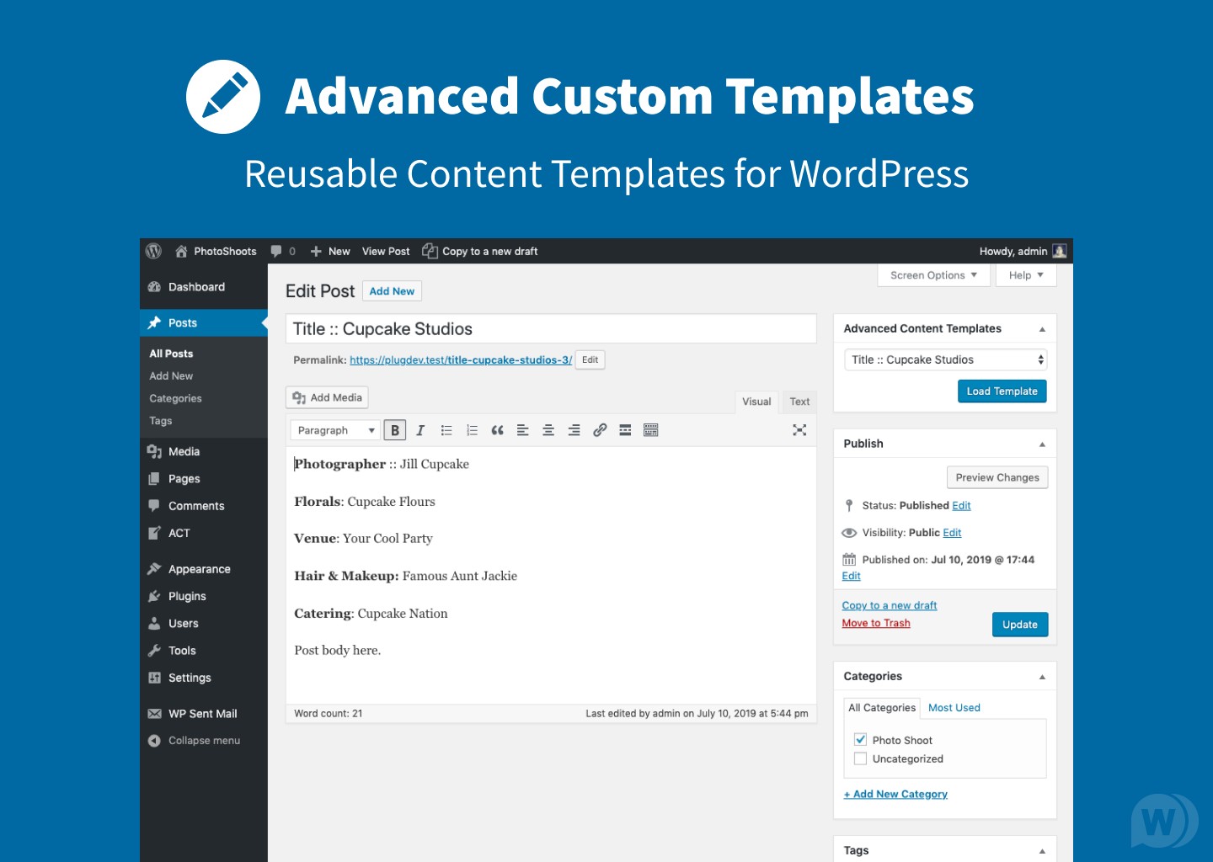1213x862 pixels.
Task: Switch to the Text editor tab
Action: pyautogui.click(x=799, y=402)
